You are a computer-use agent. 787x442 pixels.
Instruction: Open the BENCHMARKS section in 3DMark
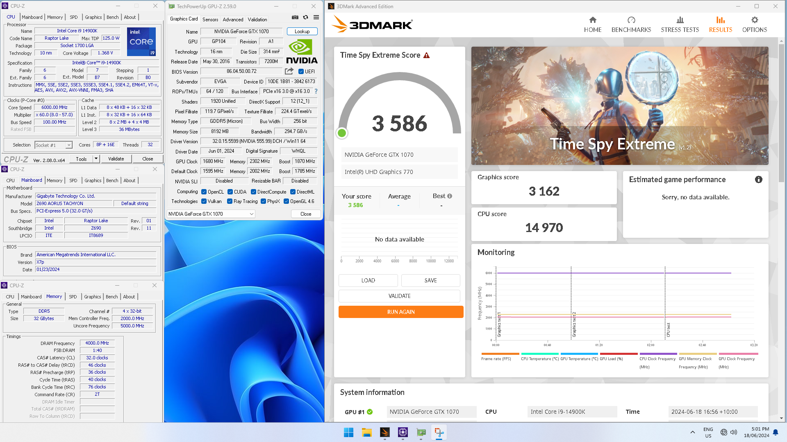[x=631, y=25]
